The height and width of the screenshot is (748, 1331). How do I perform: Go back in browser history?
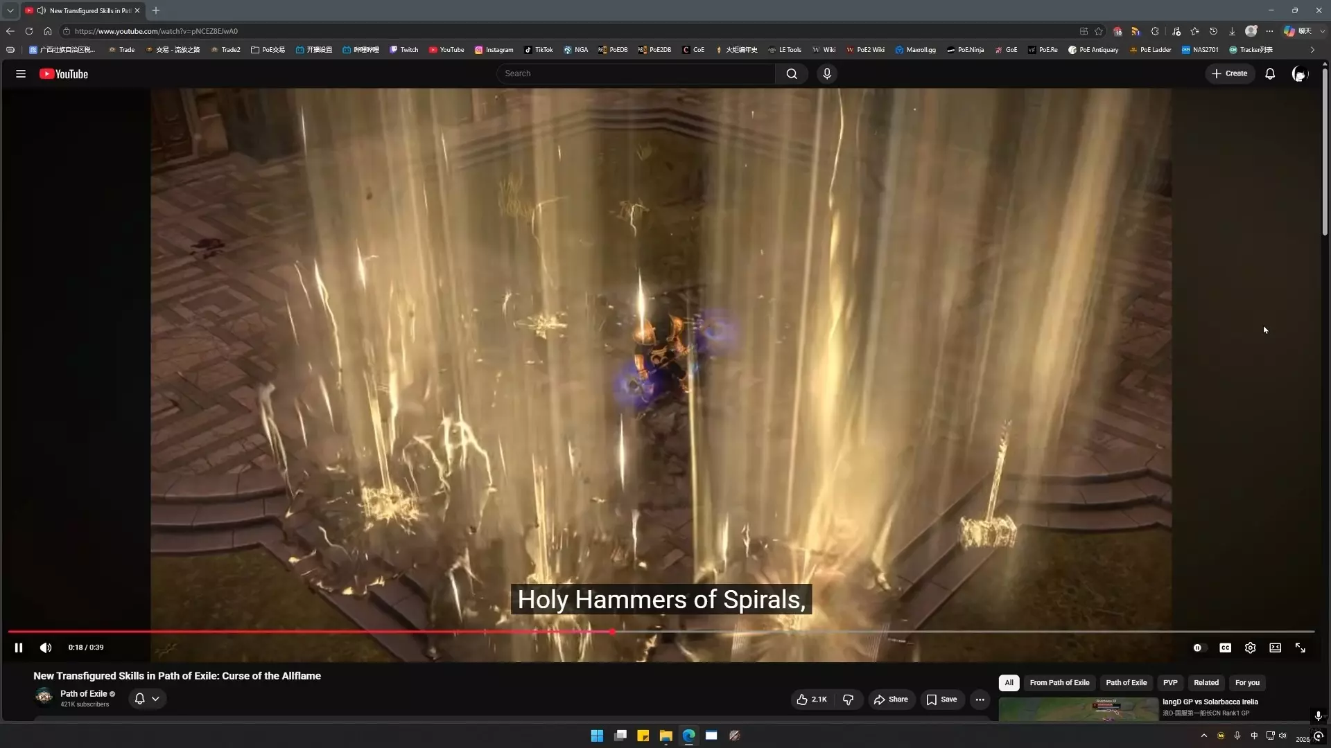point(10,31)
